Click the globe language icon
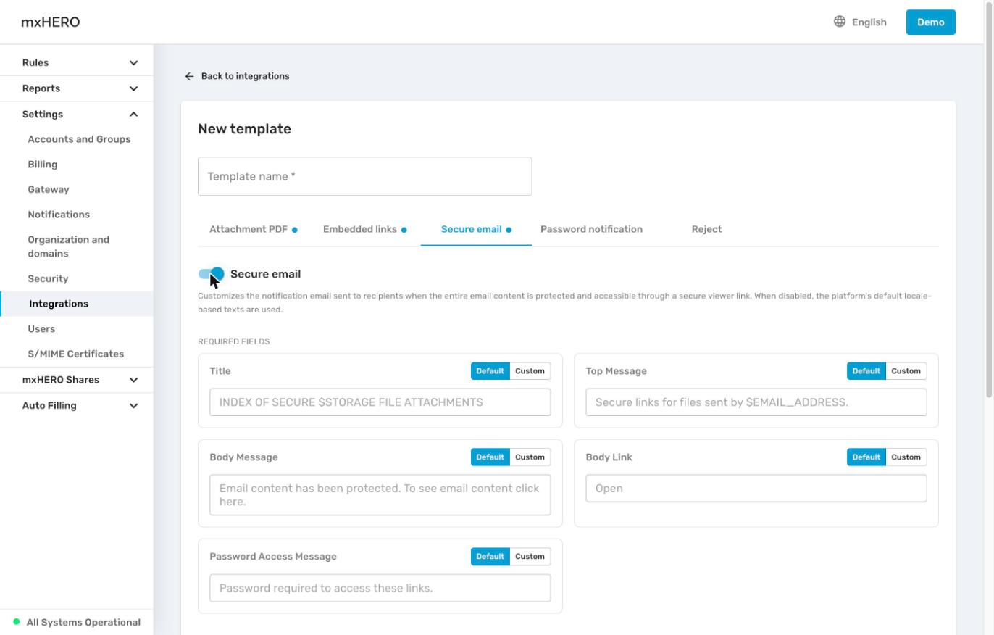Image resolution: width=994 pixels, height=635 pixels. tap(840, 22)
